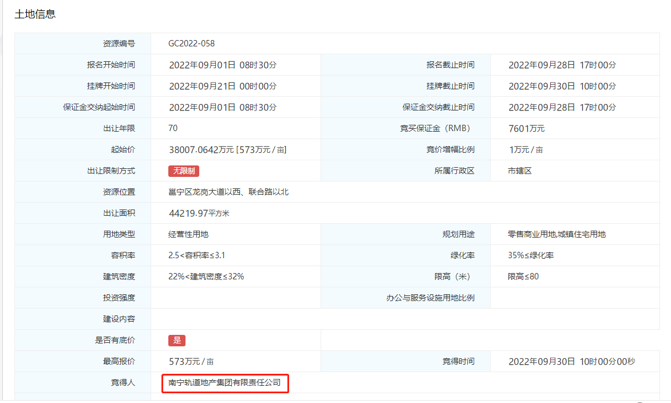Click the 所属行政区 value 市辖区
671x403 pixels.
(x=520, y=171)
